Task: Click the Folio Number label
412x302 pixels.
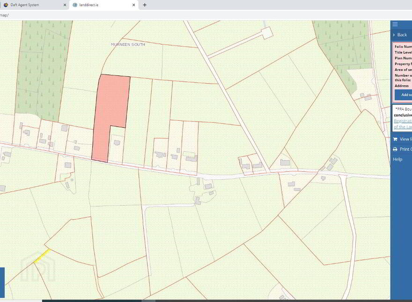Action: [x=403, y=46]
